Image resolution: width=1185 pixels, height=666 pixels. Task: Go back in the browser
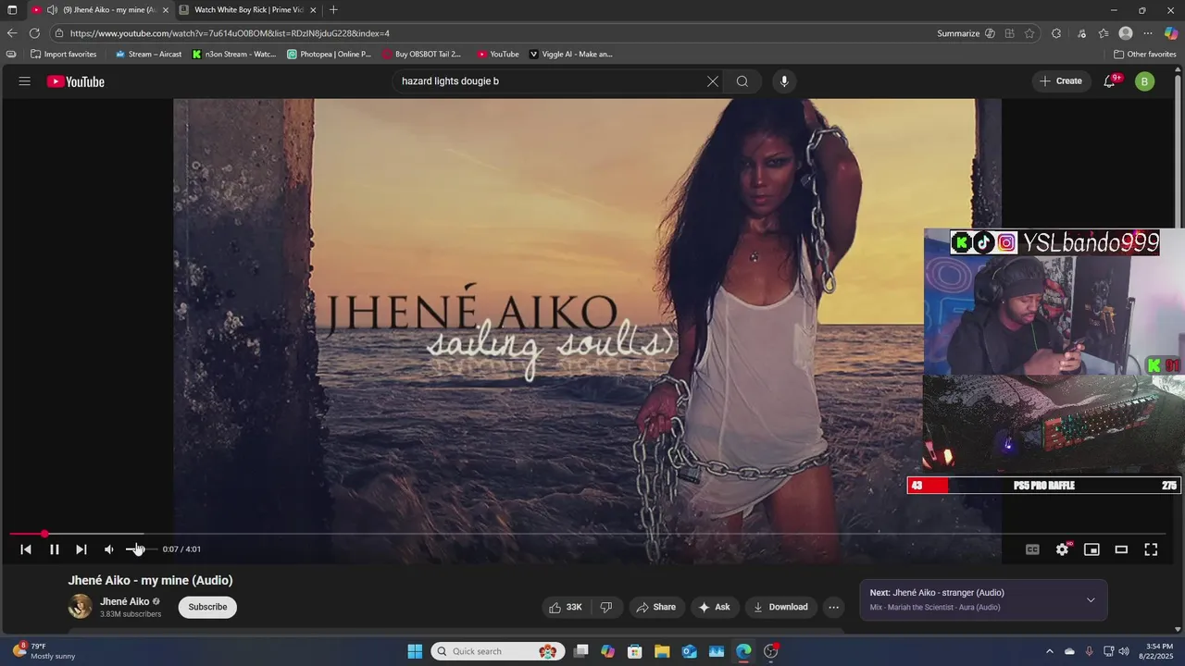click(x=12, y=33)
